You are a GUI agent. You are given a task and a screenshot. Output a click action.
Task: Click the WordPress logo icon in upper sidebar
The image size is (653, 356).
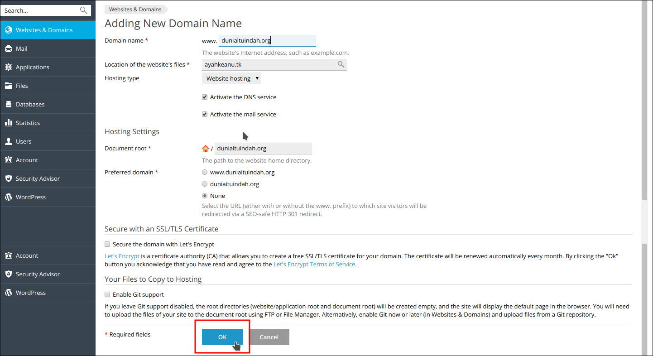point(8,197)
